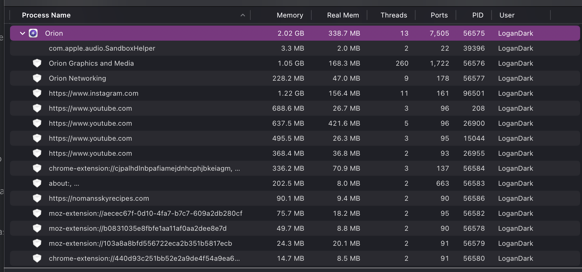Screen dimensions: 582x272
Task: Select youtube.com process using 368.4 MB
Action: (x=295, y=153)
